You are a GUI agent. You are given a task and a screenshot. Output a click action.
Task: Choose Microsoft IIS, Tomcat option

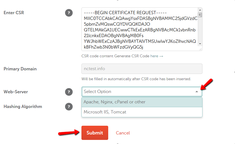(142, 112)
